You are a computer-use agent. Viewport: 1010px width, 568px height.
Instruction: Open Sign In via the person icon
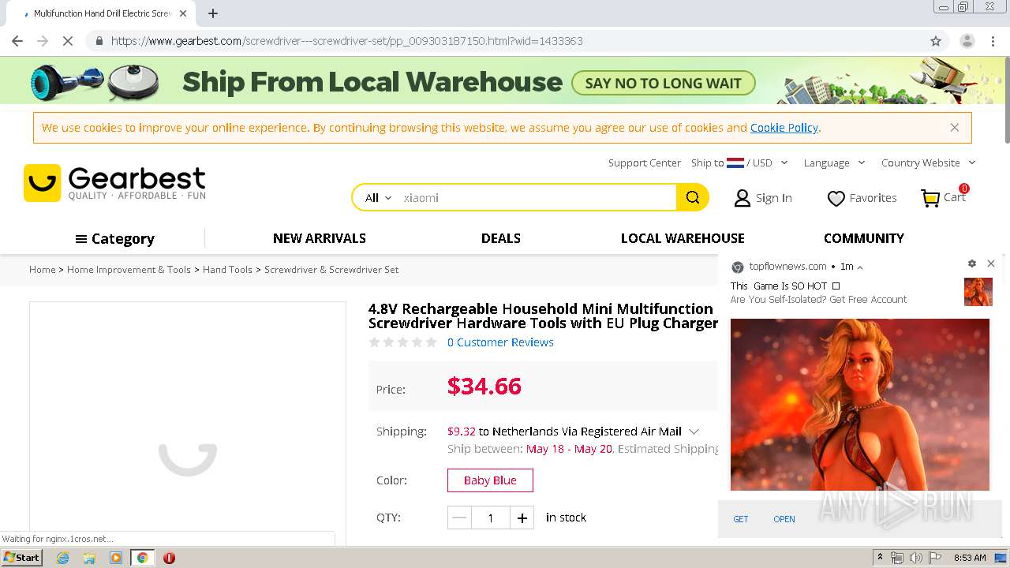pyautogui.click(x=742, y=198)
